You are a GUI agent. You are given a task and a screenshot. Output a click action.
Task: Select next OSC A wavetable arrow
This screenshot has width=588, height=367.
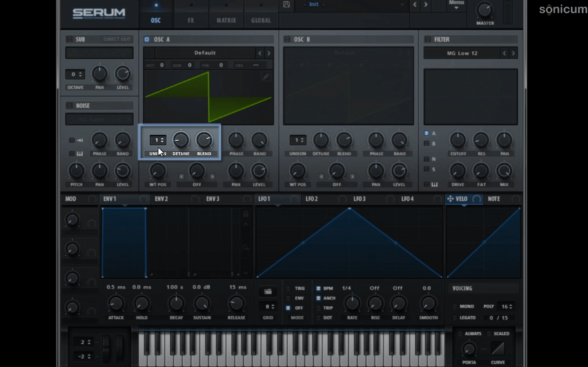268,53
